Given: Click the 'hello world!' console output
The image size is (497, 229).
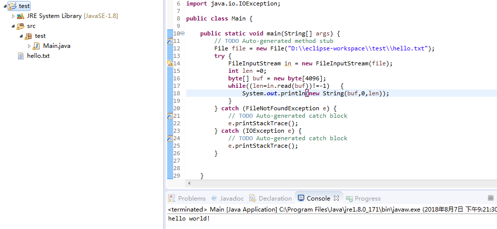Looking at the screenshot, I should (189, 219).
